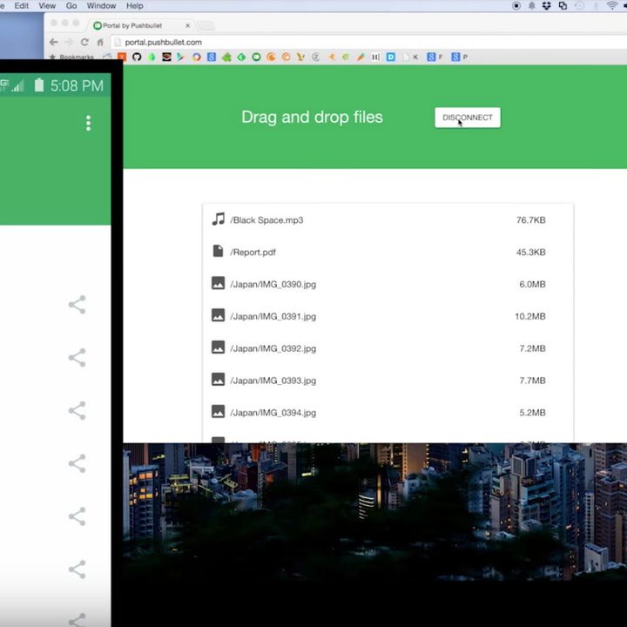Select the /Japan/IMG_0394.jpg file name
Viewport: 627px width, 627px height.
273,412
